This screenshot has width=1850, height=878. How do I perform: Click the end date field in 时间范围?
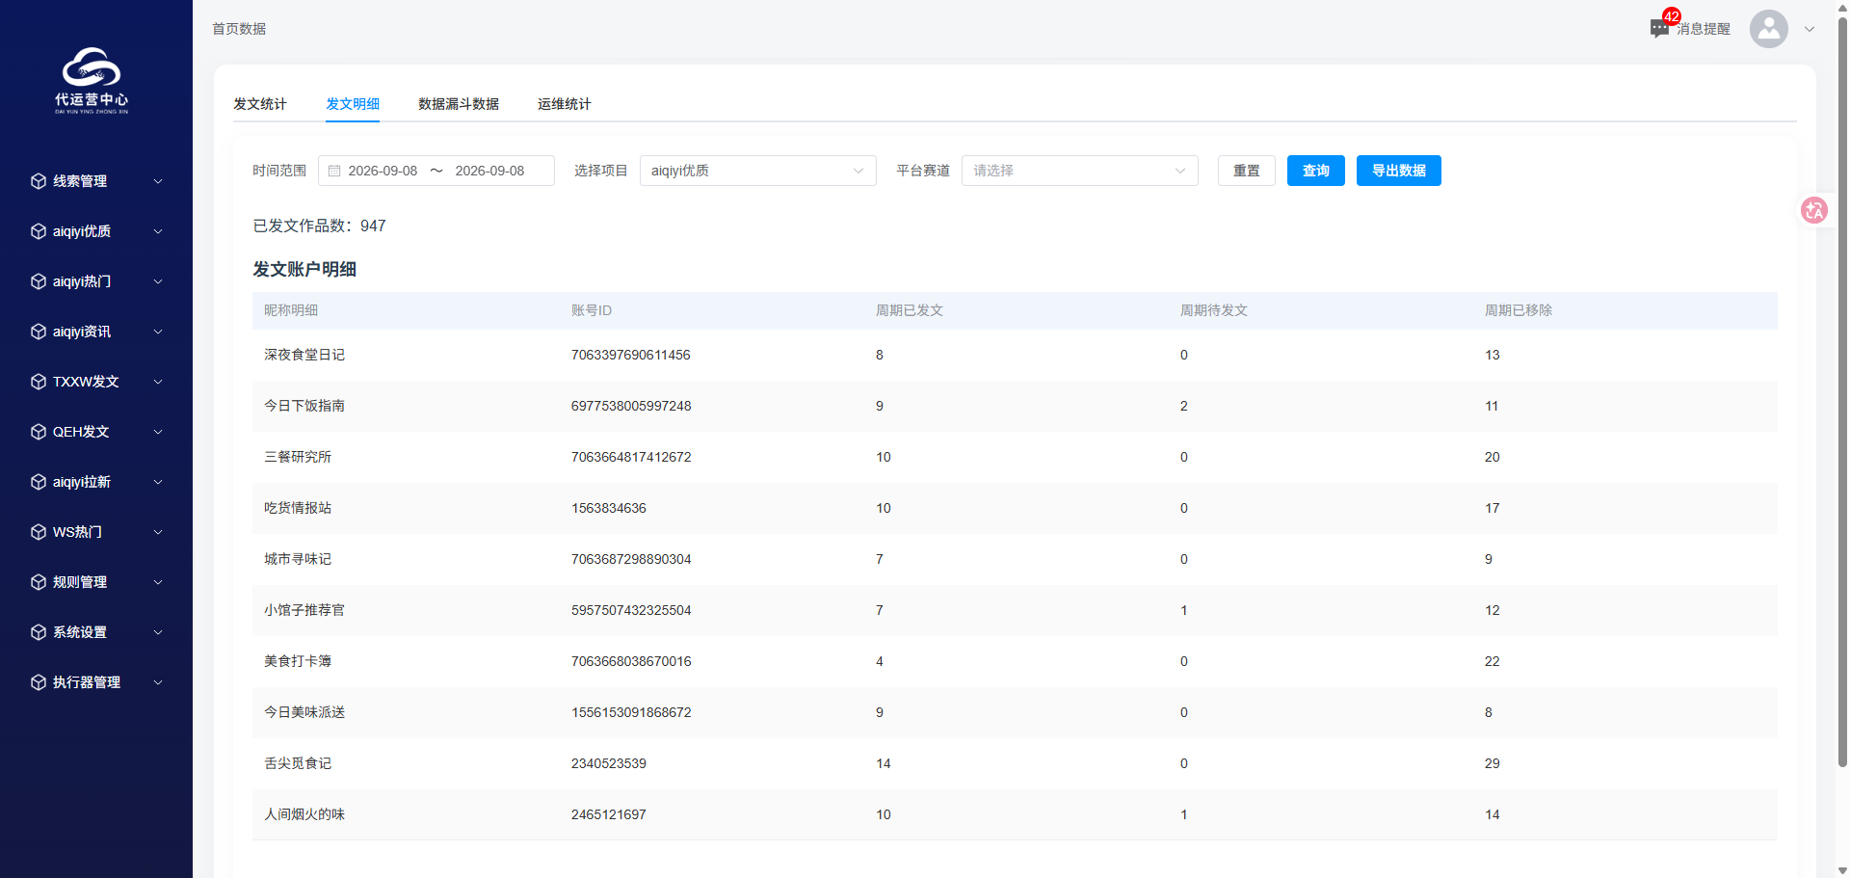tap(489, 171)
